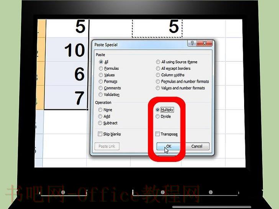Select the Formats radio button
The width and height of the screenshot is (279, 209).
(101, 82)
